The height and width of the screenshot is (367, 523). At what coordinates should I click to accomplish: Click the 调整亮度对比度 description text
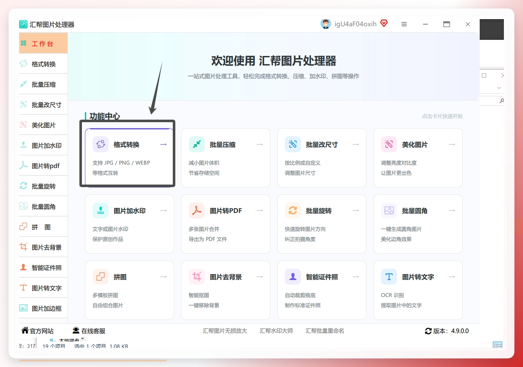(x=399, y=163)
